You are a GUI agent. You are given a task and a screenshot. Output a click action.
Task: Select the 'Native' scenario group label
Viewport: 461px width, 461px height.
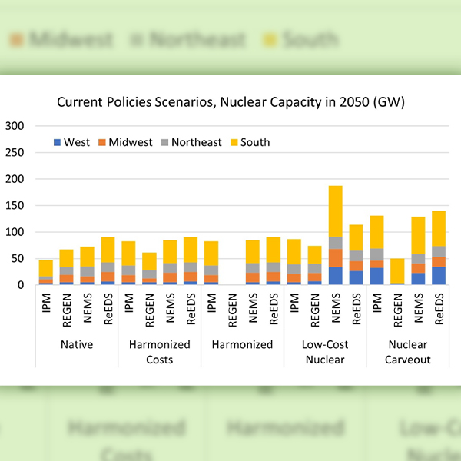tap(77, 344)
